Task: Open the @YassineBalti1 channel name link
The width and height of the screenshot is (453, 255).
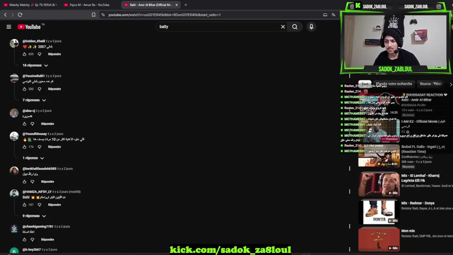Action: coord(34,76)
